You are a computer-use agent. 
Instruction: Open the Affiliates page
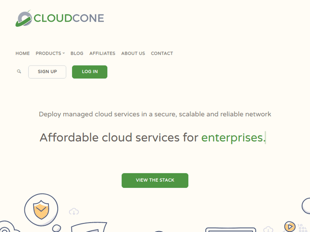tap(102, 54)
